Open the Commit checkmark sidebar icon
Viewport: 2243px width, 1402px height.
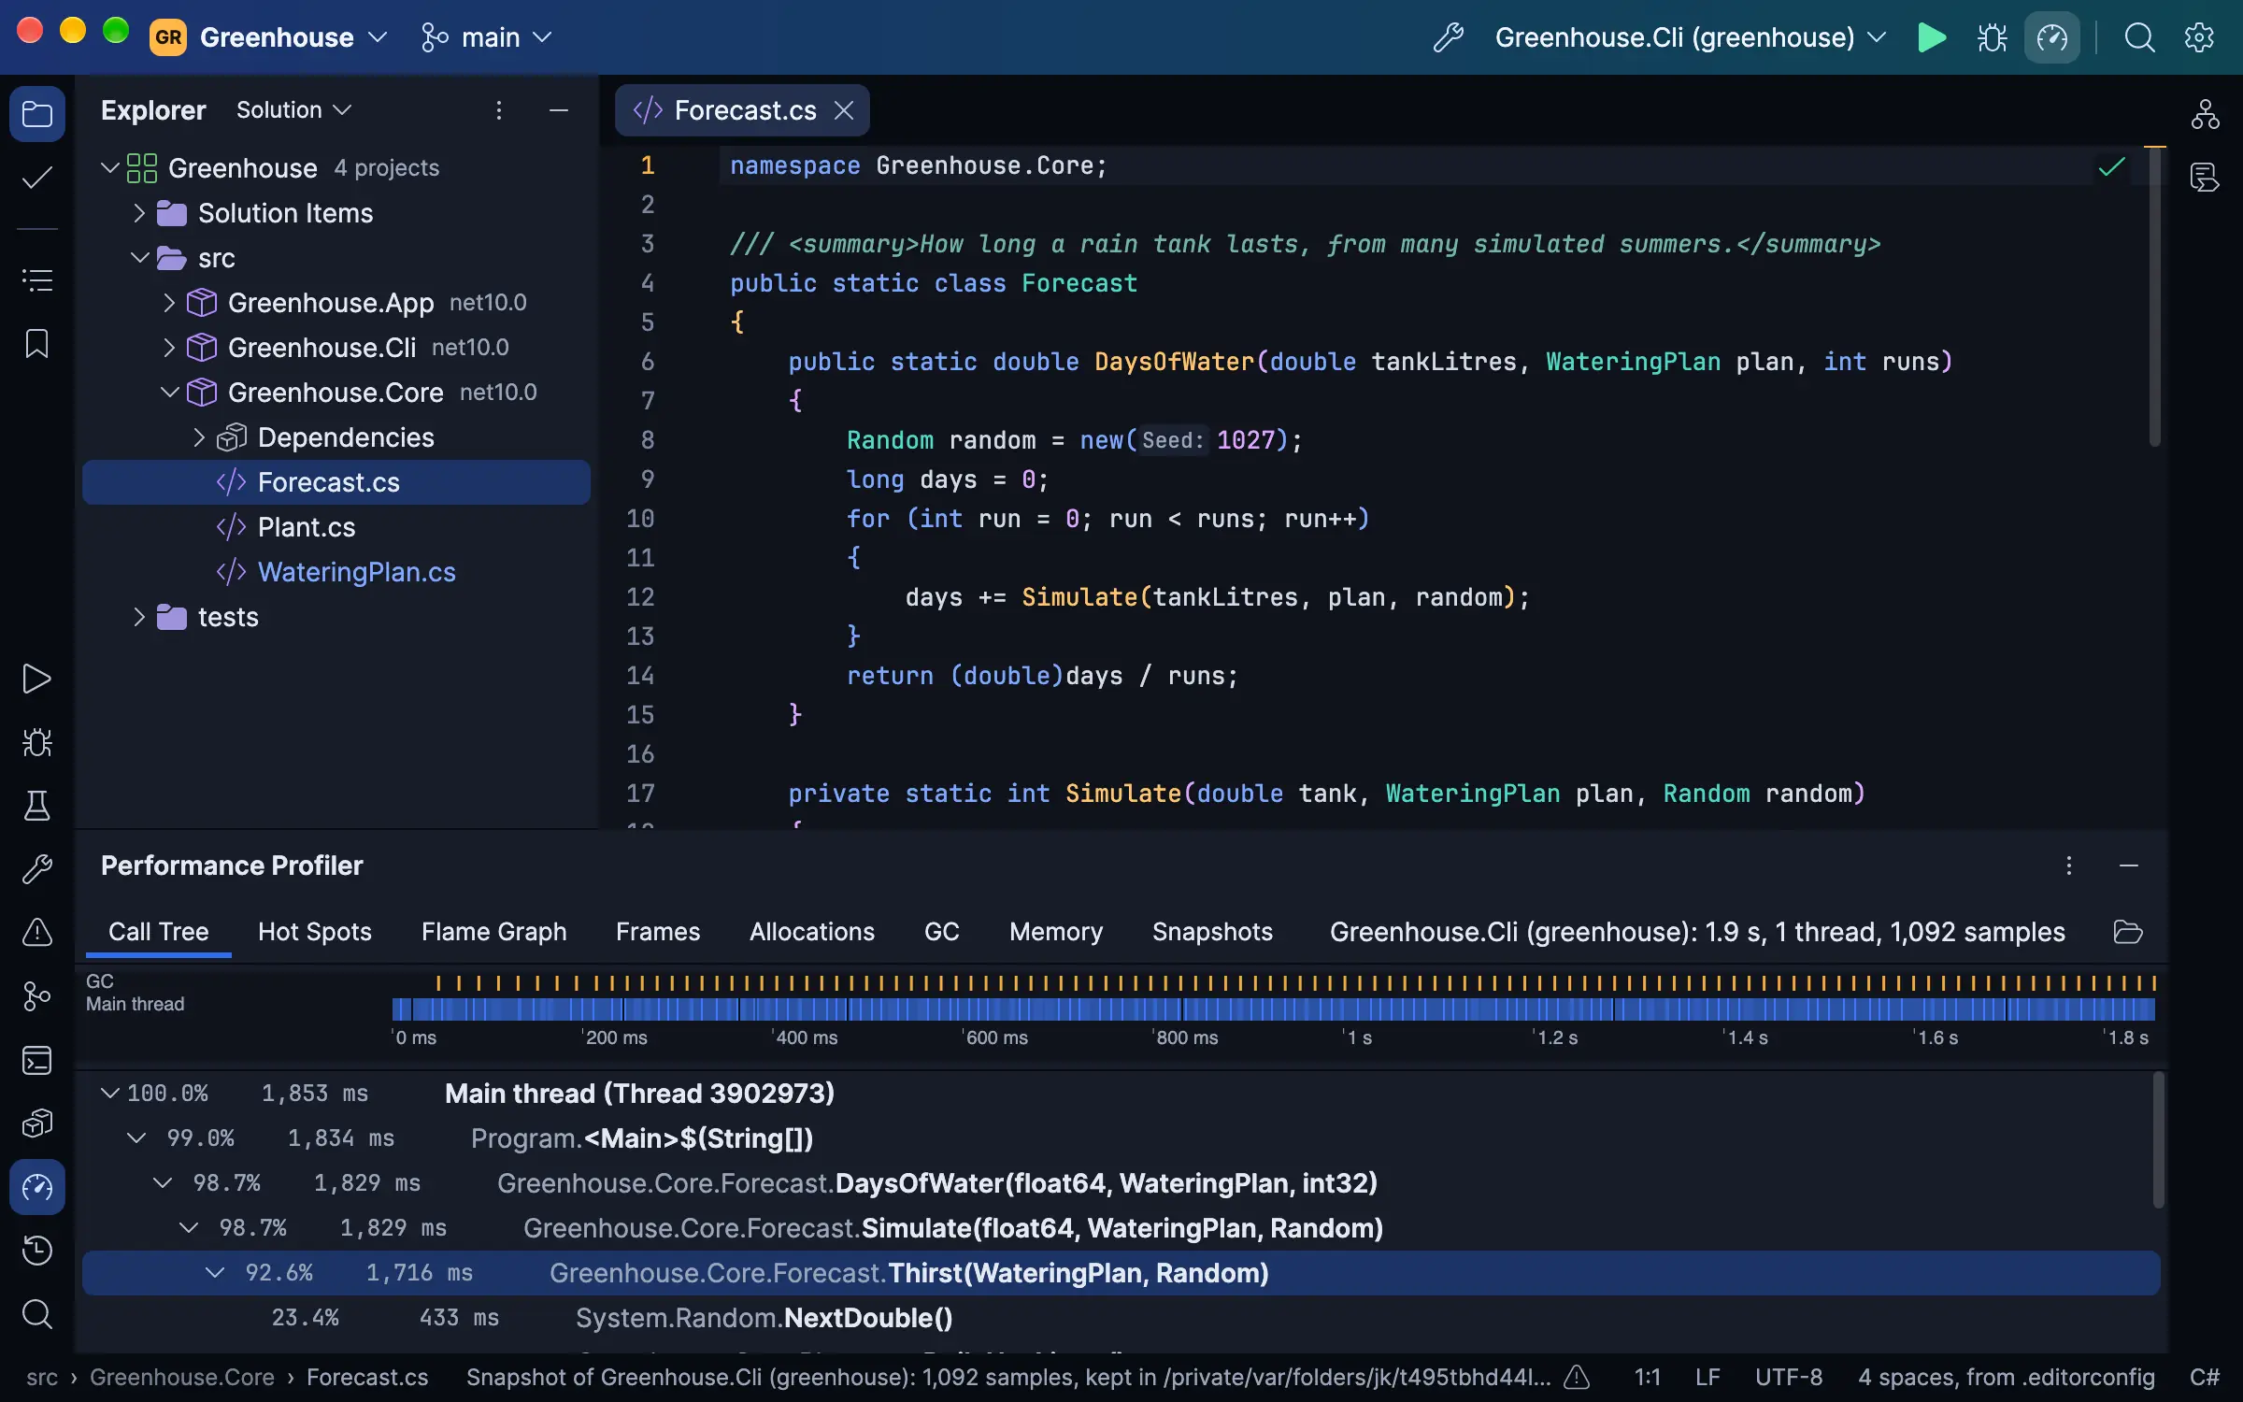pyautogui.click(x=37, y=178)
